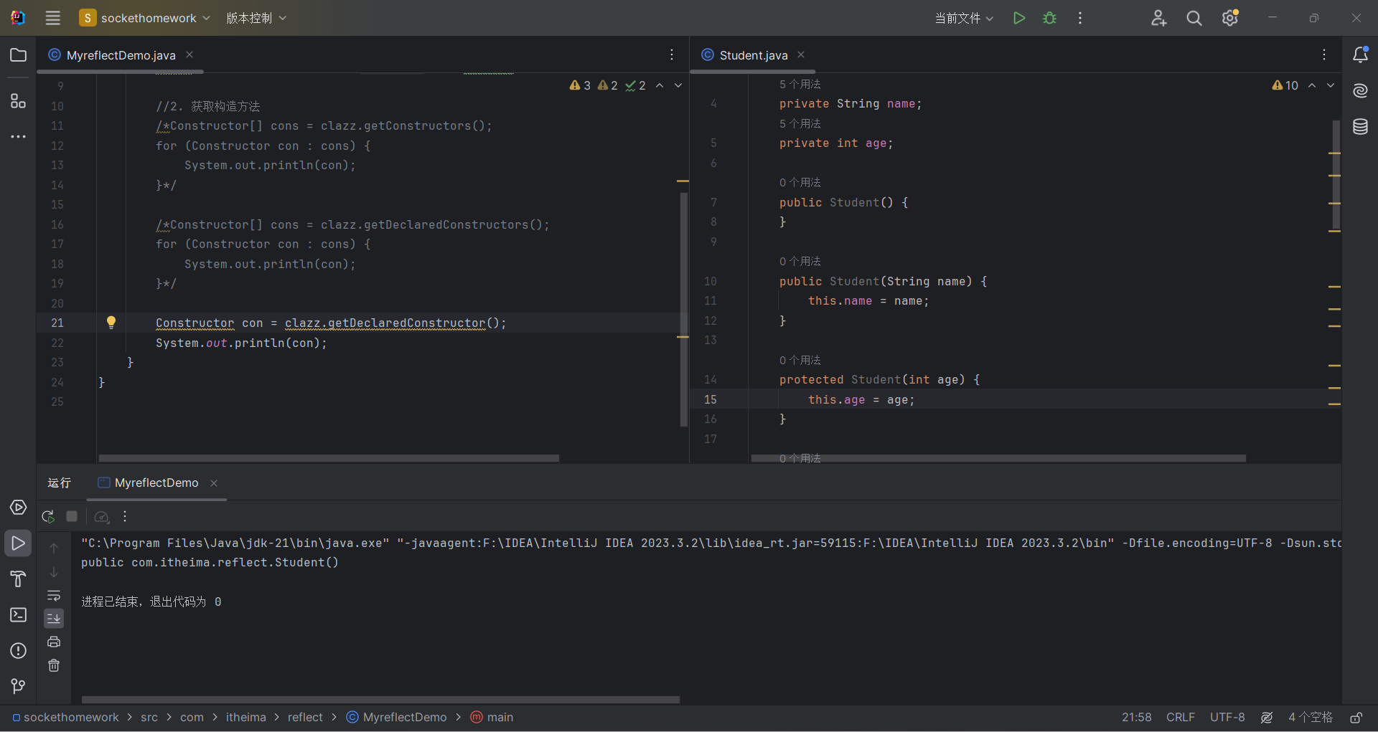Go to previous problem in MyreflectDemo editor
The width and height of the screenshot is (1378, 732).
660,85
